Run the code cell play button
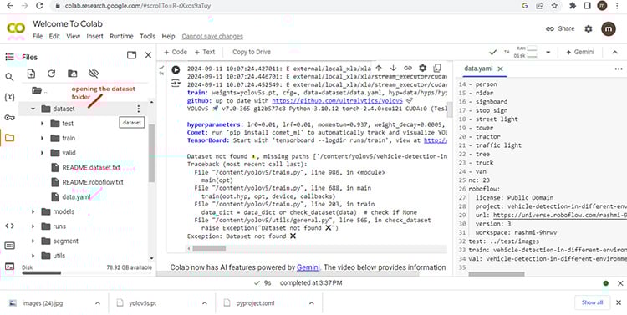 pos(176,69)
